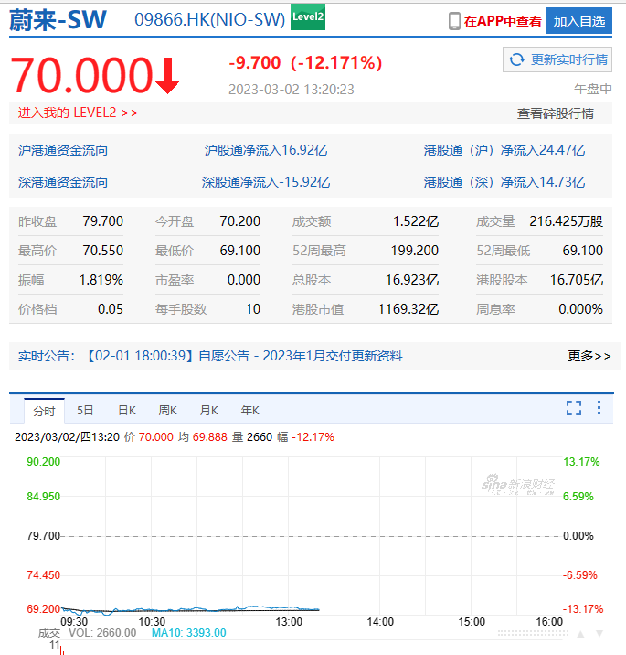Click 更新实时行情 refresh button
This screenshot has height=655, width=626.
(x=557, y=59)
